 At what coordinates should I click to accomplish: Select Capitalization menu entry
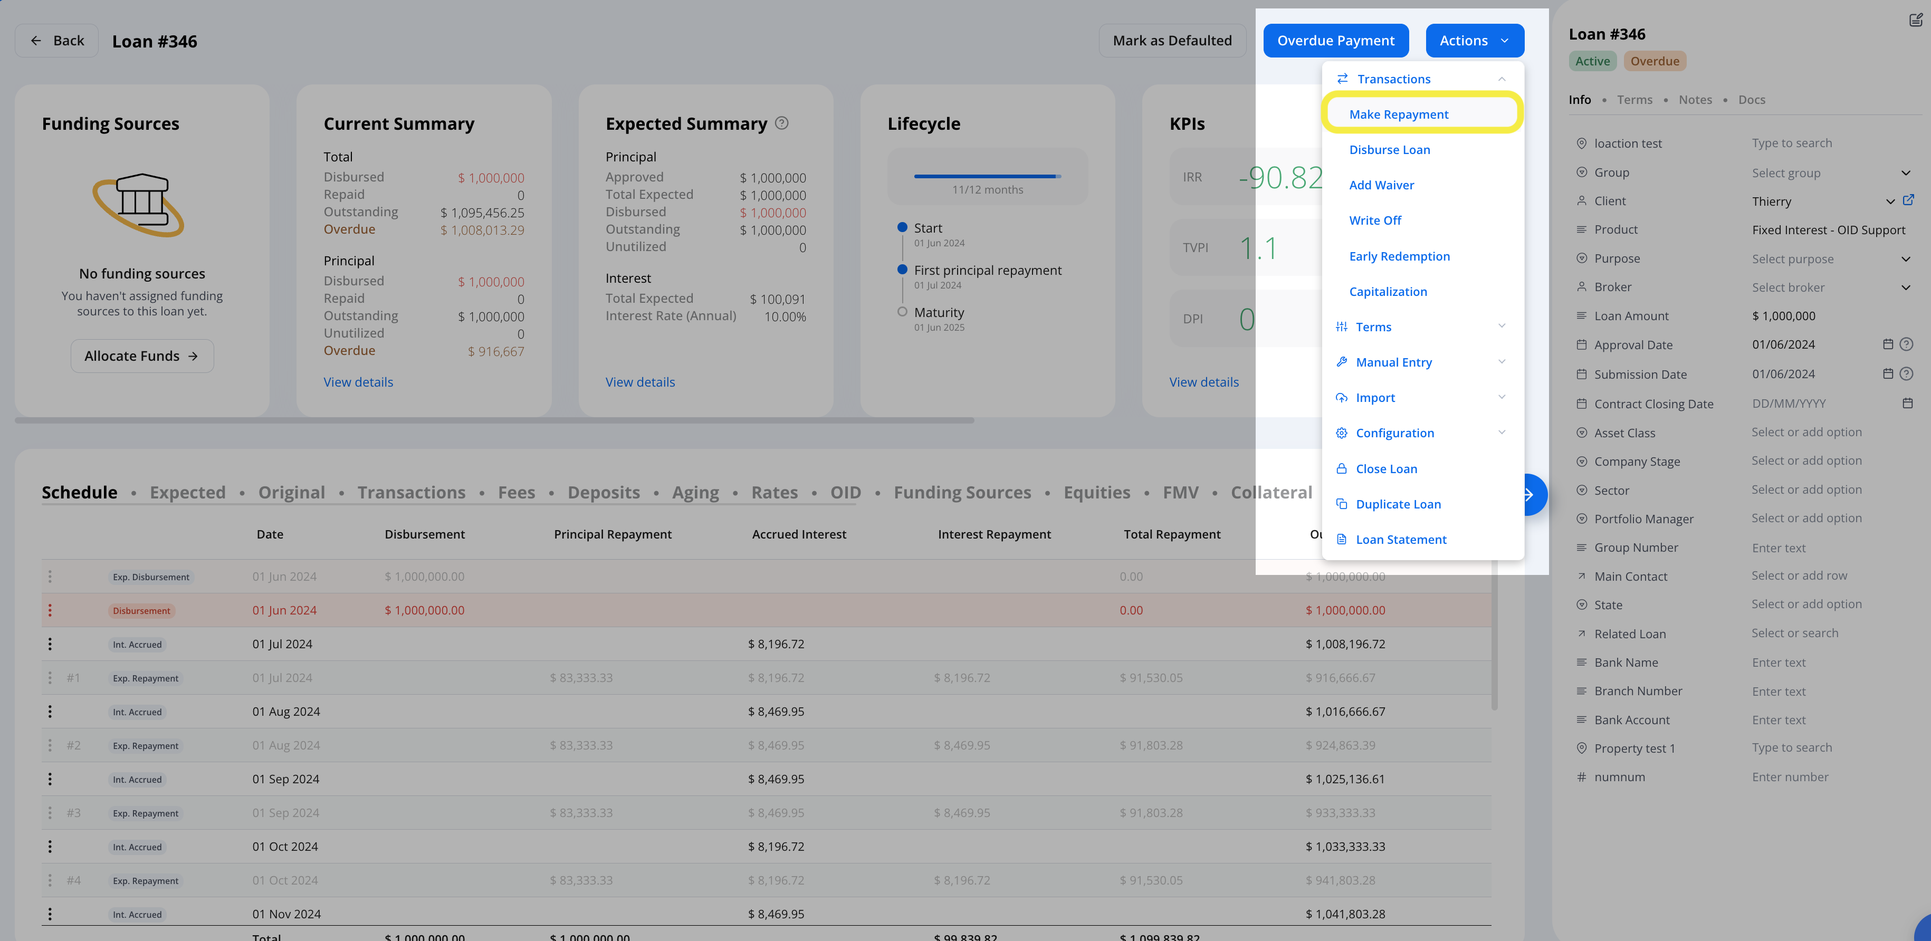[x=1388, y=292]
